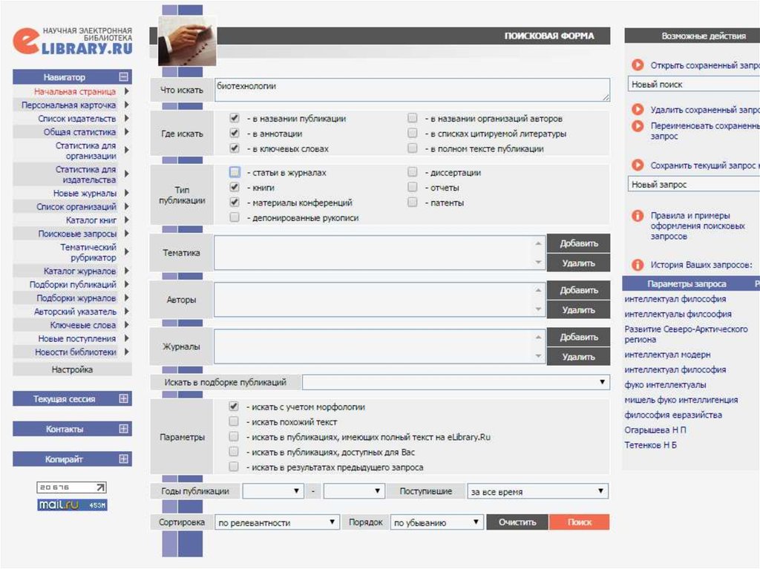This screenshot has height=569, width=760.
Task: Click the orange arrow icon beside Открыть сохраненный запрос
Action: tap(638, 65)
